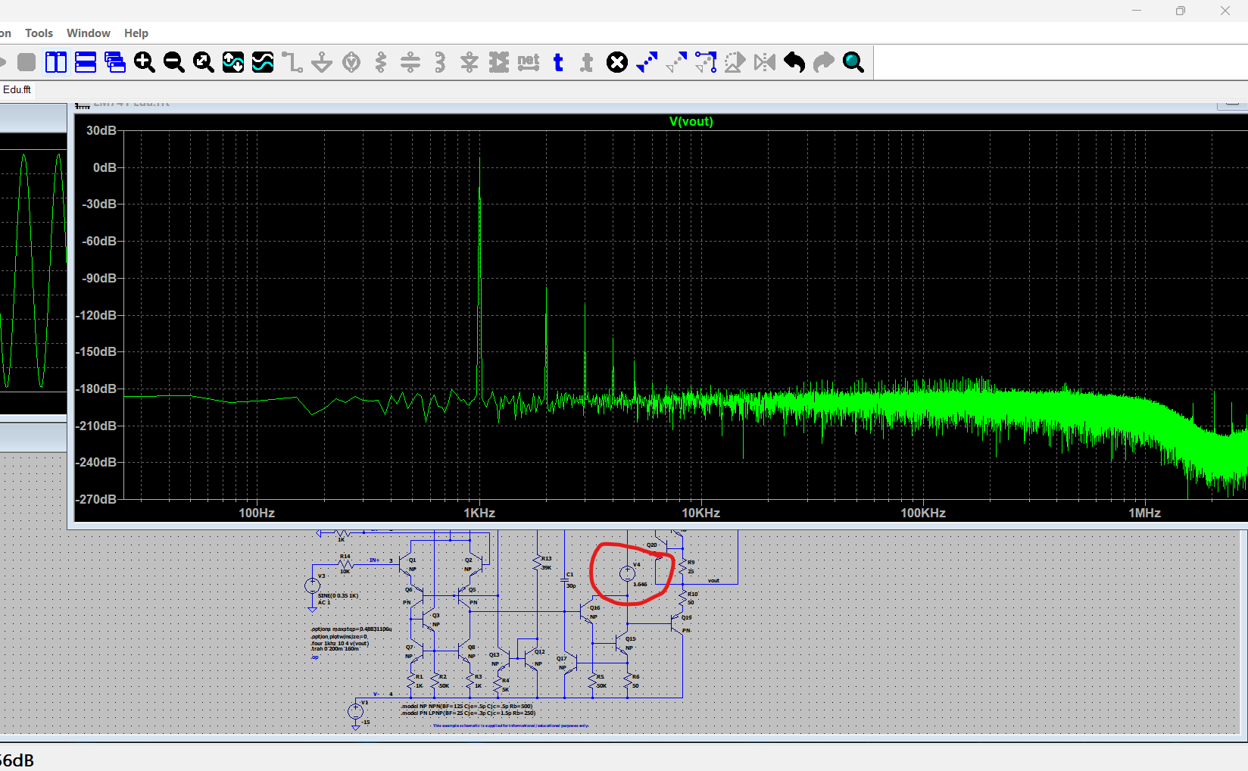Screen dimensions: 1248x771
Task: Click the 1KHz frequency axis label
Action: [x=479, y=513]
